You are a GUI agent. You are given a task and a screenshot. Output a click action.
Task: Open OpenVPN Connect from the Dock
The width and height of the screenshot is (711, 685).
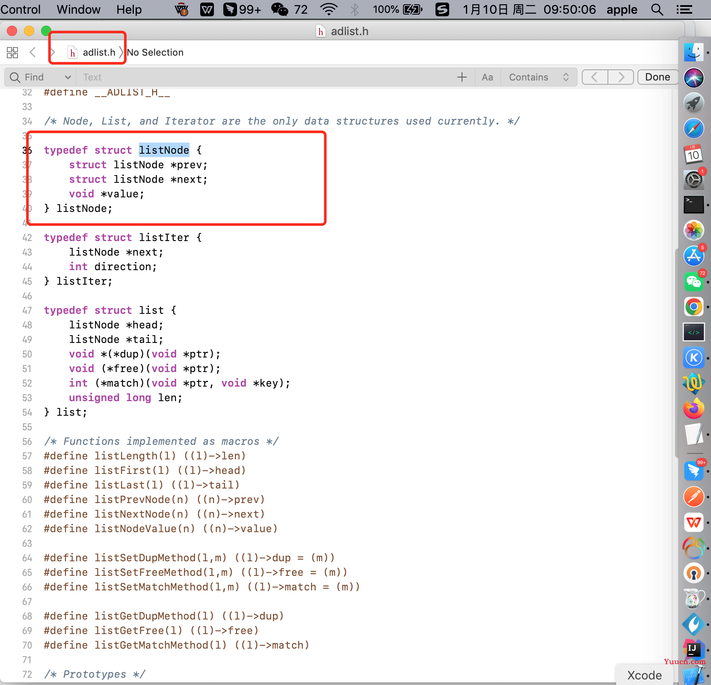click(693, 573)
